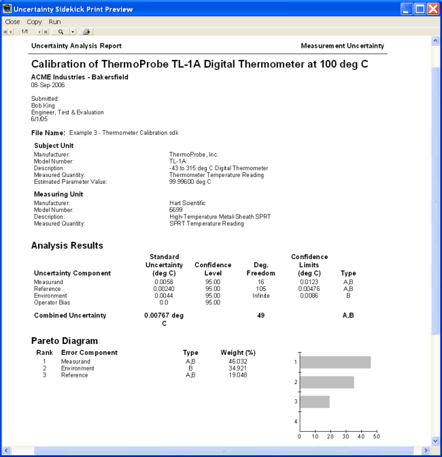Screen dimensions: 442x457
Task: Click the 'Pareto Diagram' heading
Action: 65,341
